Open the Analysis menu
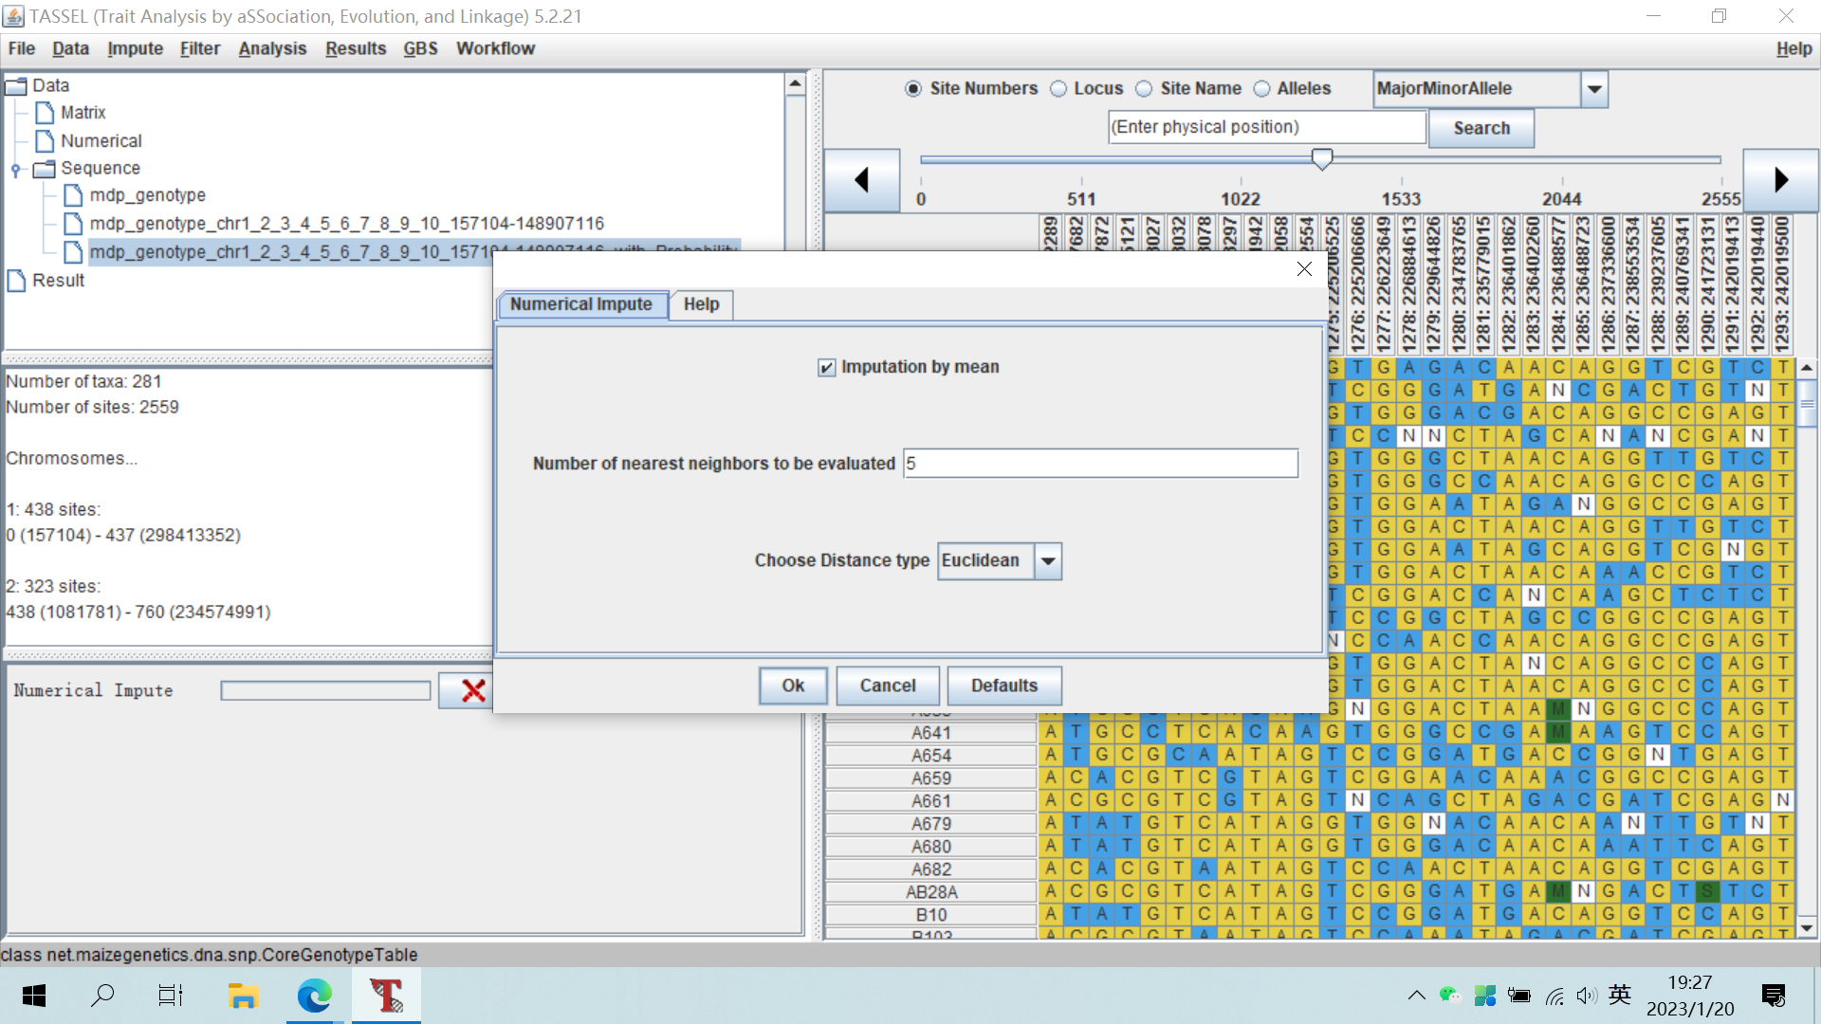This screenshot has height=1024, width=1821. [x=272, y=48]
